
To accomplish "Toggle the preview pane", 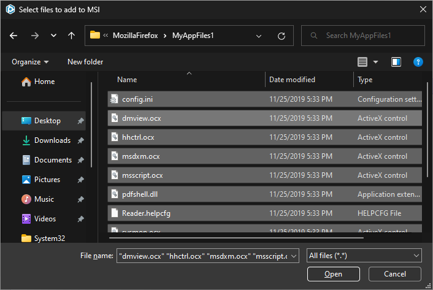I will click(396, 62).
